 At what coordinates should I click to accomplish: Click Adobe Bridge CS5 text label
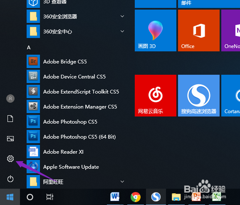click(65, 62)
